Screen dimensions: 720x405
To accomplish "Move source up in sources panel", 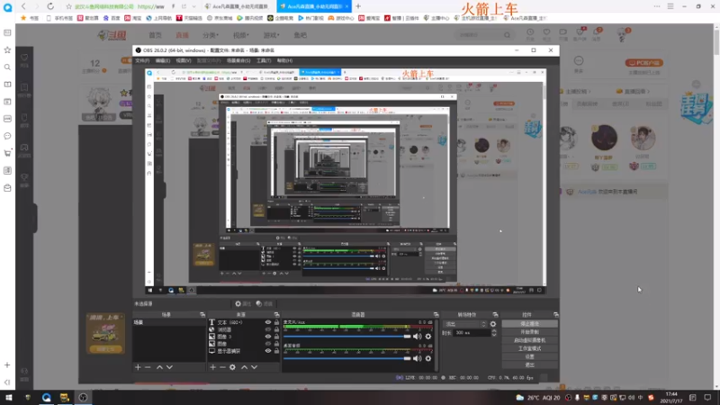I will [x=244, y=367].
